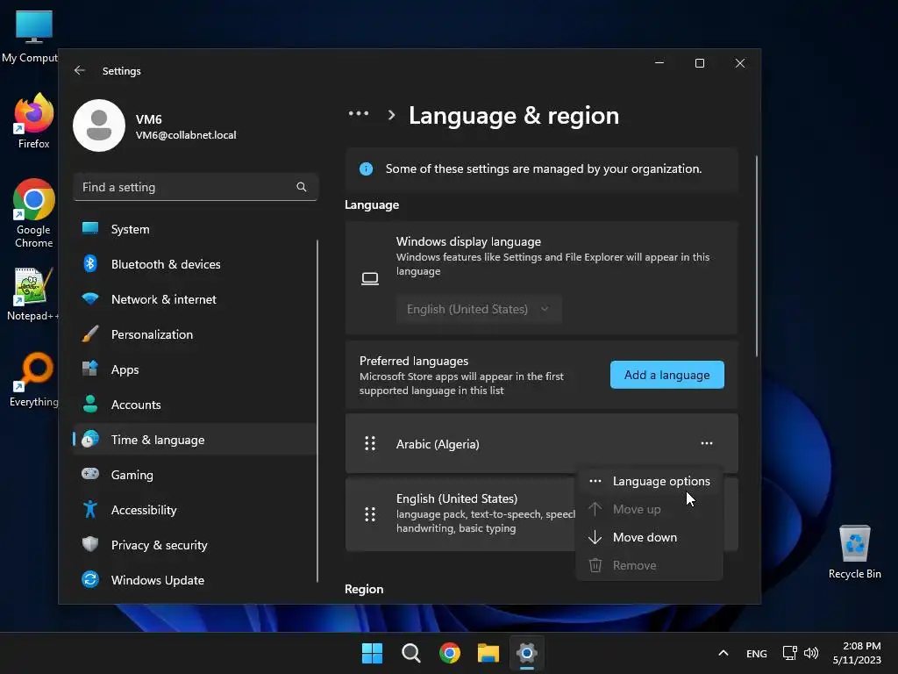Open Apps settings category
This screenshot has height=674, width=898.
(195, 369)
